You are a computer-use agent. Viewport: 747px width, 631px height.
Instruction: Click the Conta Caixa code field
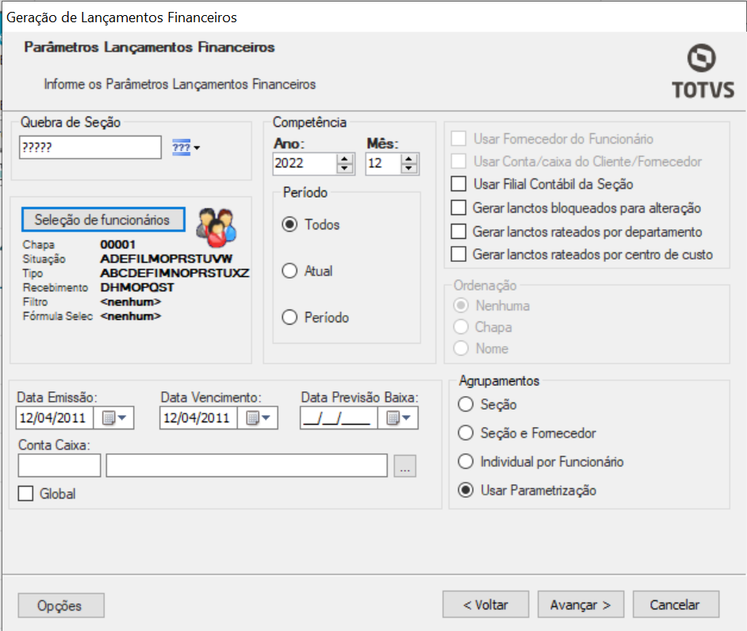click(x=59, y=466)
